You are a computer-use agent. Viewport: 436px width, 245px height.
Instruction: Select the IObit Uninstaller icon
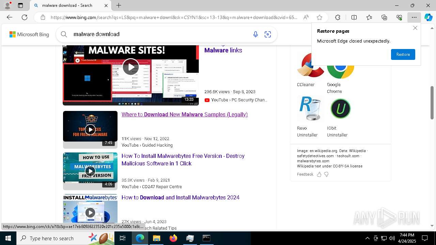pyautogui.click(x=340, y=109)
